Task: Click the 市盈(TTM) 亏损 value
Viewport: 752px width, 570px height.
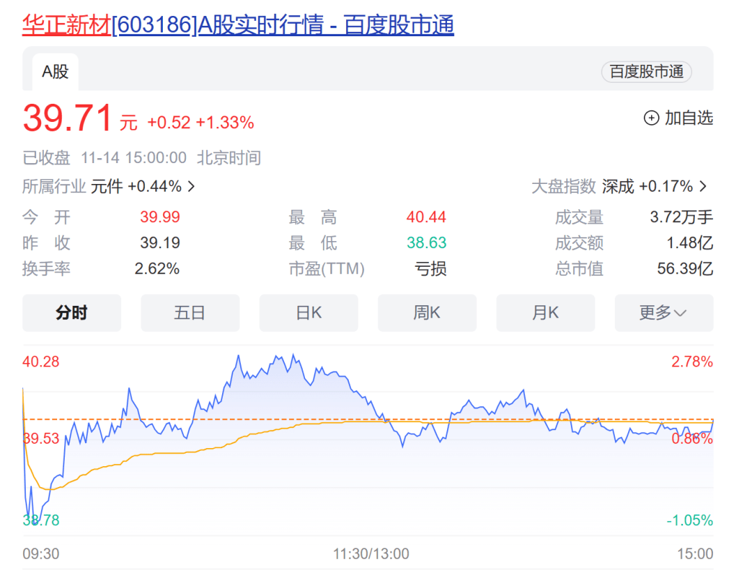Action: (x=430, y=269)
